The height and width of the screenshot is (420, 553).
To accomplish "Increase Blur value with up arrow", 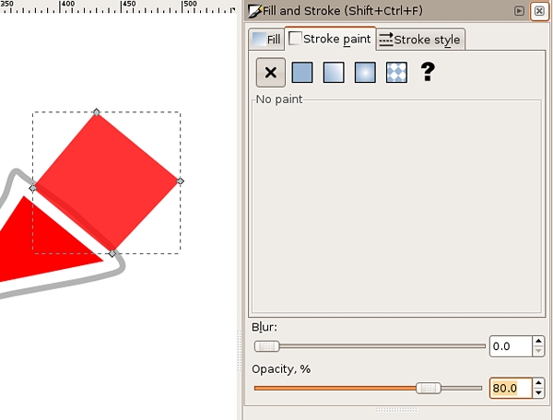I will 538,342.
